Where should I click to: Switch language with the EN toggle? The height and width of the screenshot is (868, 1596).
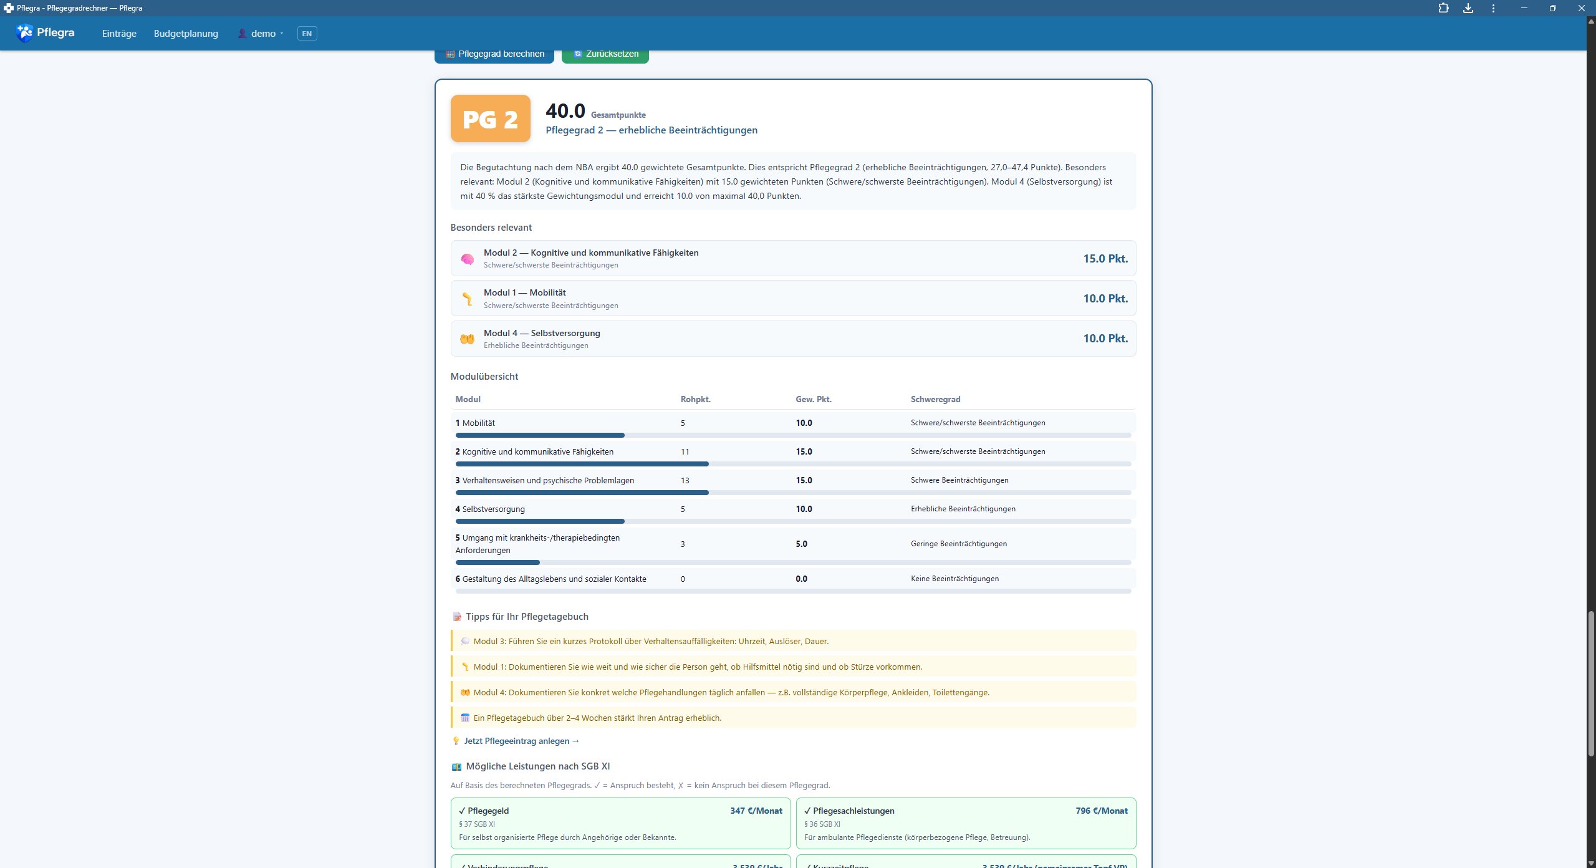click(x=307, y=34)
